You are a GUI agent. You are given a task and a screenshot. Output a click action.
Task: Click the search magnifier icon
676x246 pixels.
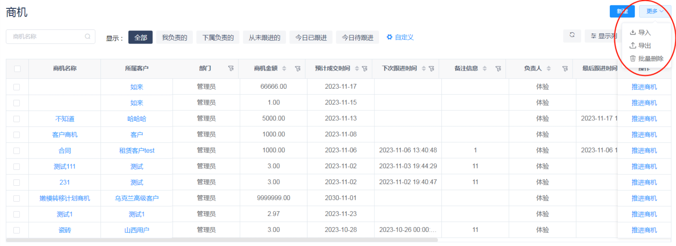click(x=88, y=36)
